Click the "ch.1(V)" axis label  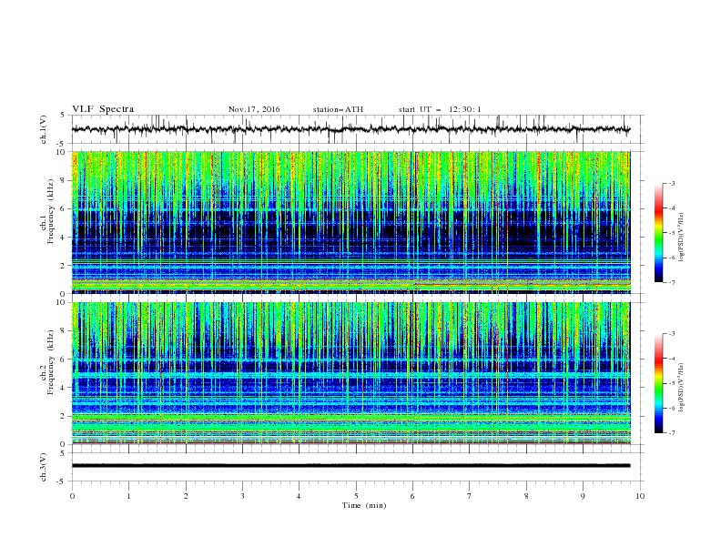44,129
